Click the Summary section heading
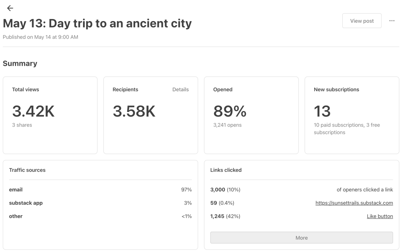Image resolution: width=401 pixels, height=252 pixels. coord(20,64)
